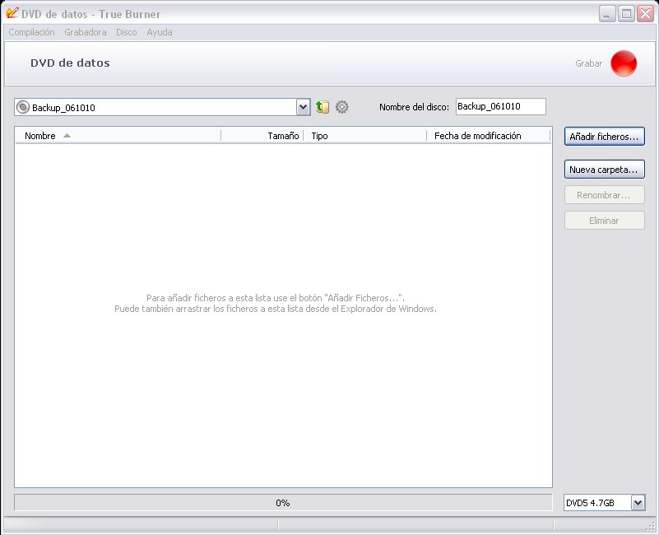Click the Nueva carpeta button
Image resolution: width=659 pixels, height=535 pixels.
[x=605, y=170]
